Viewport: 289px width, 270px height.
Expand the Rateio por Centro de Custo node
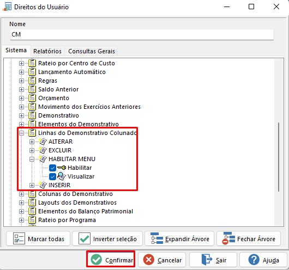coord(22,63)
